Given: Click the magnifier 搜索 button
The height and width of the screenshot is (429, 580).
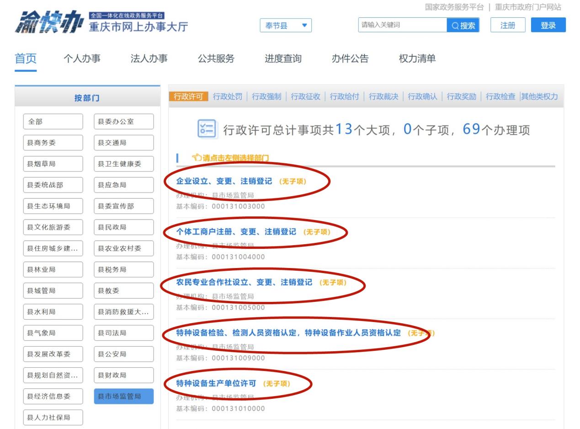Looking at the screenshot, I should coord(463,25).
